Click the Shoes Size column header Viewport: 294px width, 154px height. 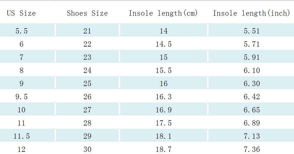point(87,13)
